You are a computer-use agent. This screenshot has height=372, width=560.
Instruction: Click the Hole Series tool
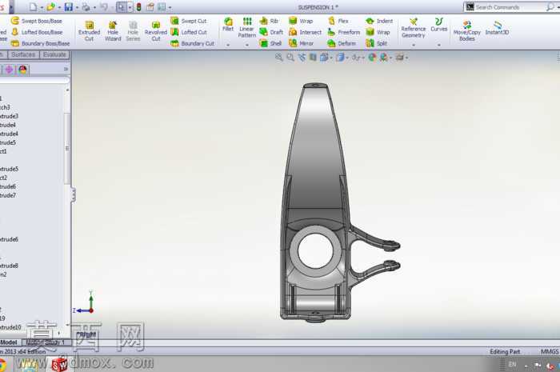(133, 31)
